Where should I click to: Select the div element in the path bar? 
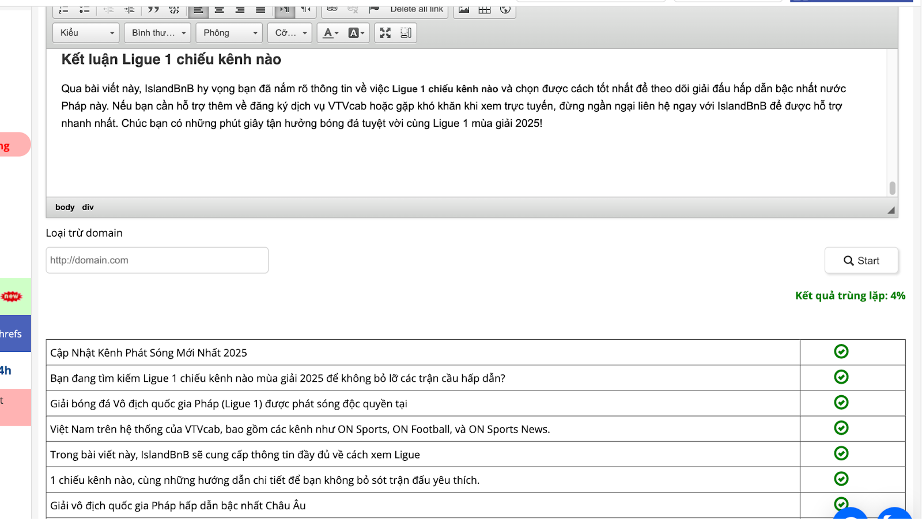click(x=88, y=207)
